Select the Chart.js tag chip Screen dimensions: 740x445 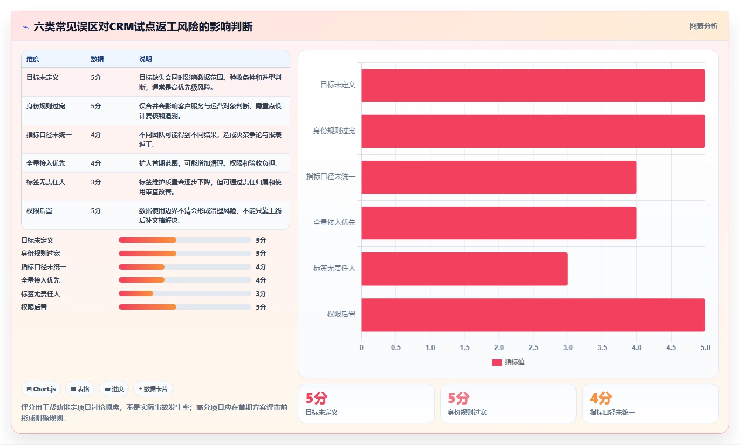(x=41, y=389)
